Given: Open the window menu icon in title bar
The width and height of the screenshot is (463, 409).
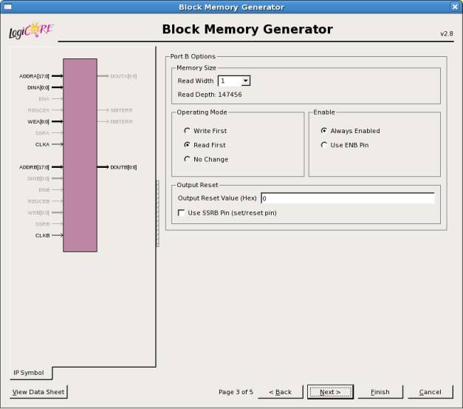Looking at the screenshot, I should coord(7,7).
